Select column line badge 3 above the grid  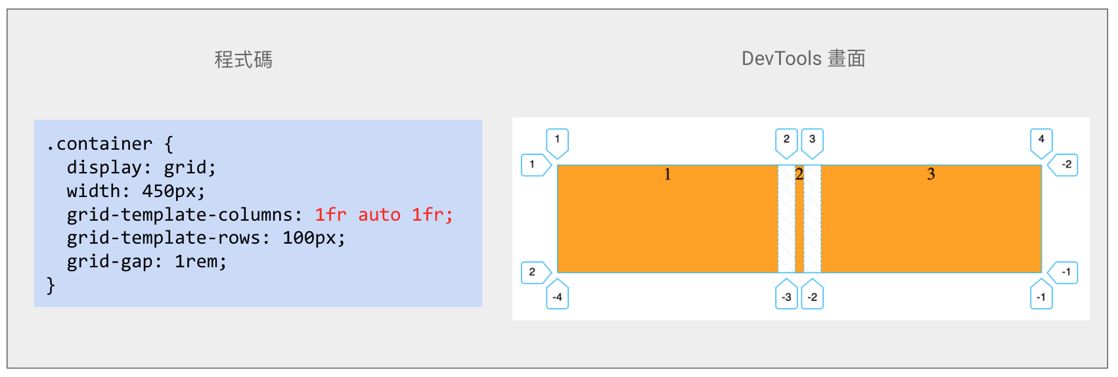tap(813, 140)
